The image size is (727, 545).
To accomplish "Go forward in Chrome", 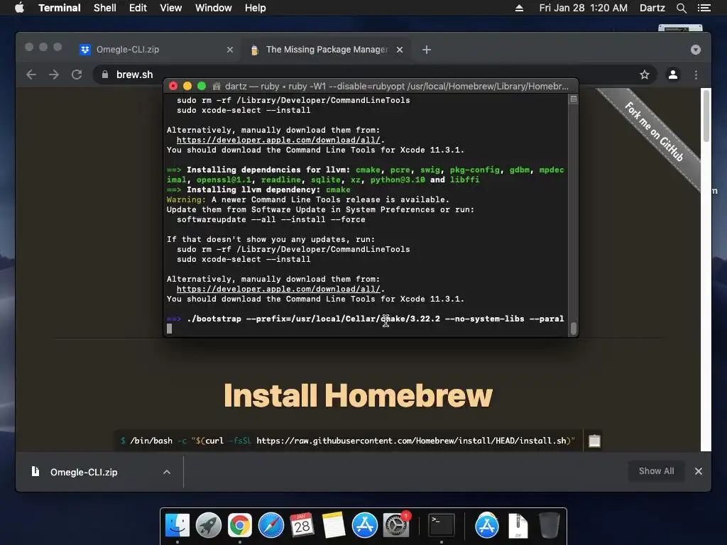I will point(54,75).
